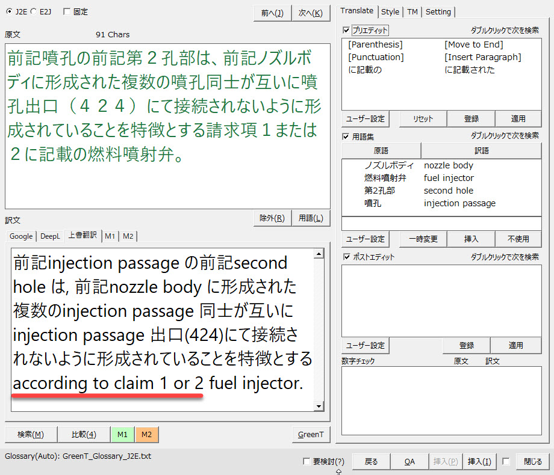This screenshot has height=475, width=554.
Task: Click the QA button
Action: point(409,461)
